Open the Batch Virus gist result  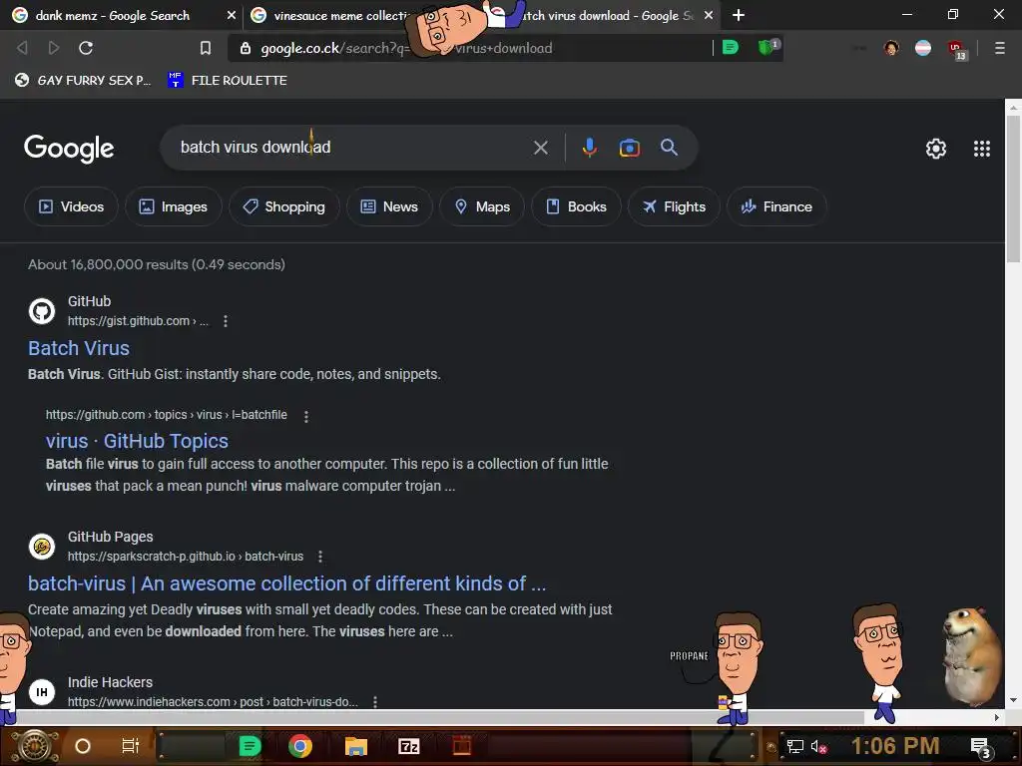79,348
